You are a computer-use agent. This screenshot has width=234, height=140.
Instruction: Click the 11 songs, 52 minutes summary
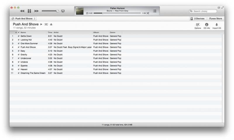(x=24, y=28)
